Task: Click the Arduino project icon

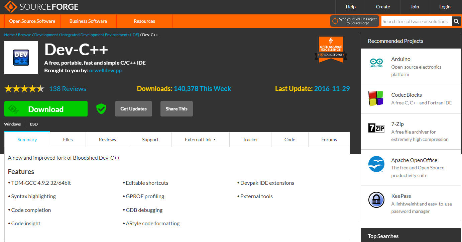Action: coord(376,63)
